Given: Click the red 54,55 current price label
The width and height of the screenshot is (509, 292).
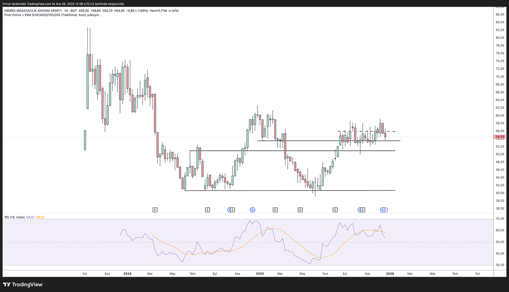Looking at the screenshot, I should 500,137.
